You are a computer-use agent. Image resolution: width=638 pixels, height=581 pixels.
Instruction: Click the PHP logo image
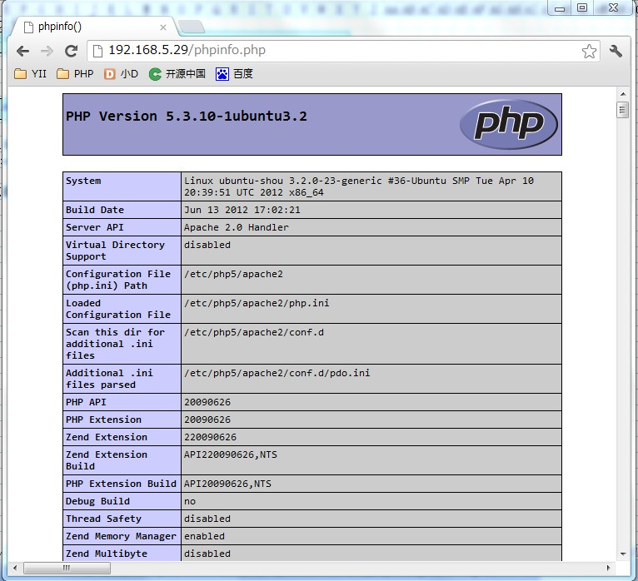(509, 124)
